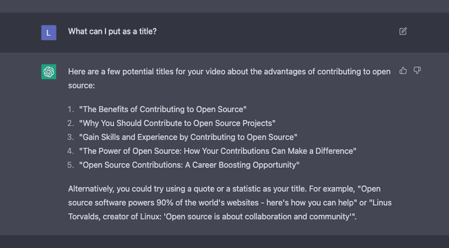Click the 'Alternatively, you could try' paragraph
The width and height of the screenshot is (449, 248).
click(x=230, y=203)
